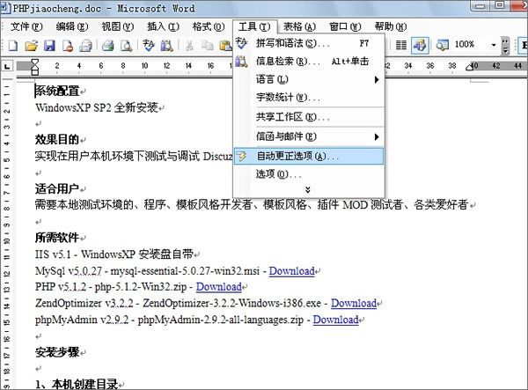Click the New blank document icon
The height and width of the screenshot is (390, 528).
coord(13,45)
